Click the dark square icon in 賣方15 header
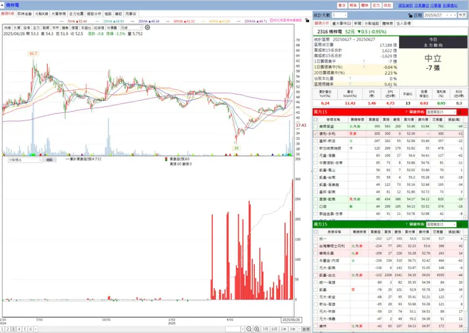Screen dimensions: 469x333 (460, 225)
